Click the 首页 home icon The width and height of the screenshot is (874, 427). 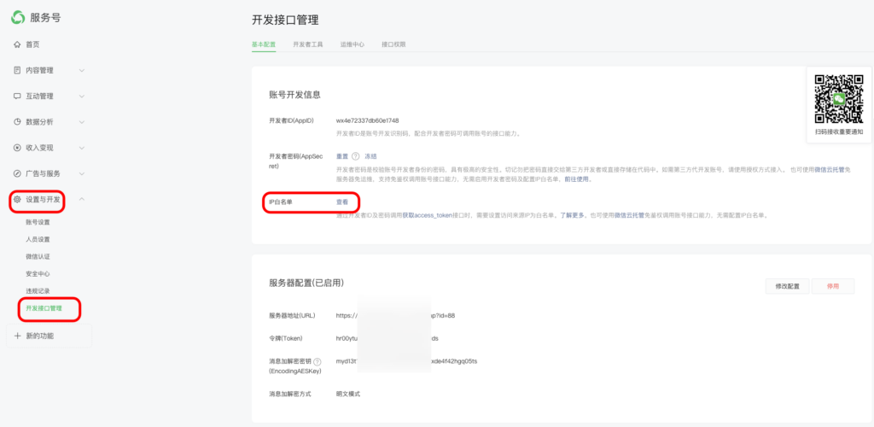(17, 44)
